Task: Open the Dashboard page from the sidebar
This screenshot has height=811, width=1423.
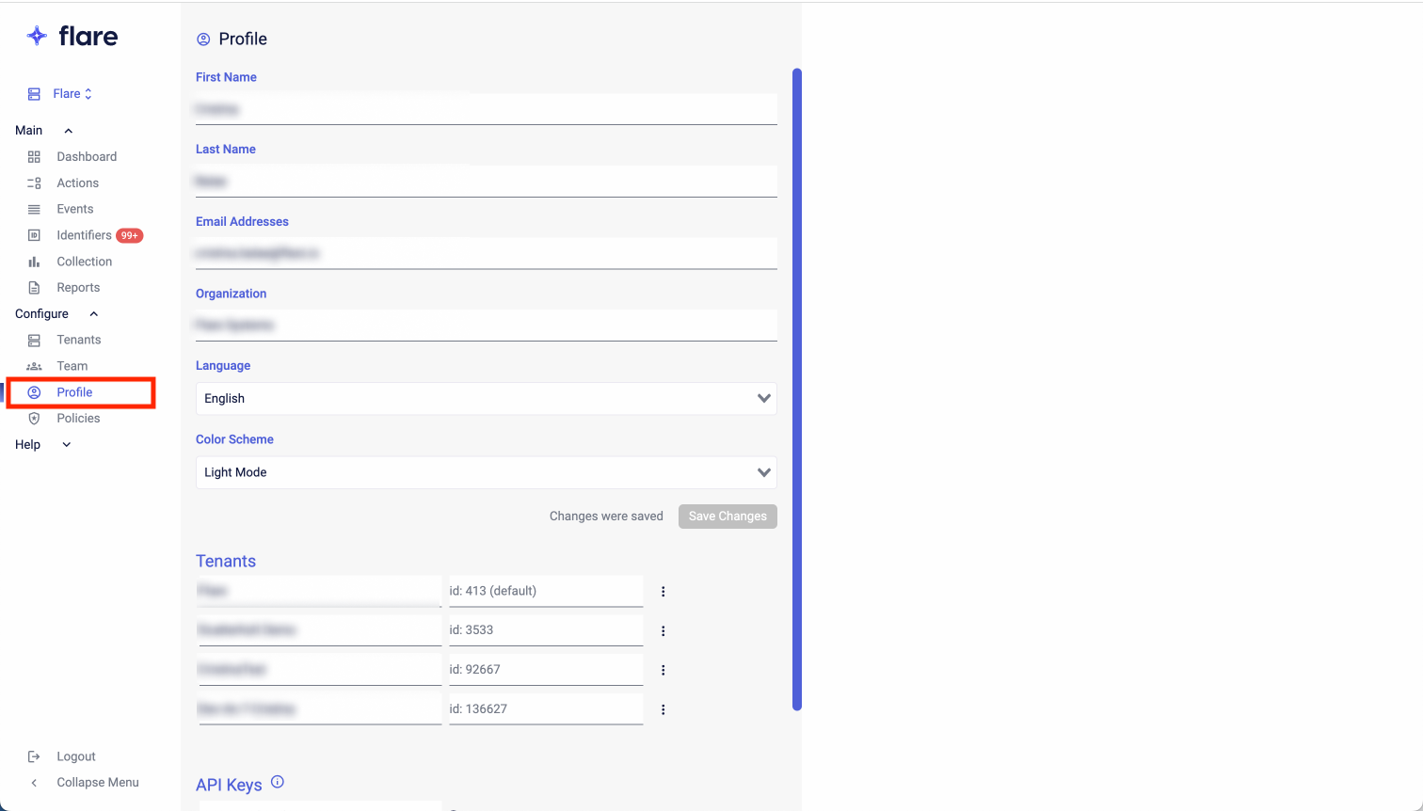Action: [86, 157]
